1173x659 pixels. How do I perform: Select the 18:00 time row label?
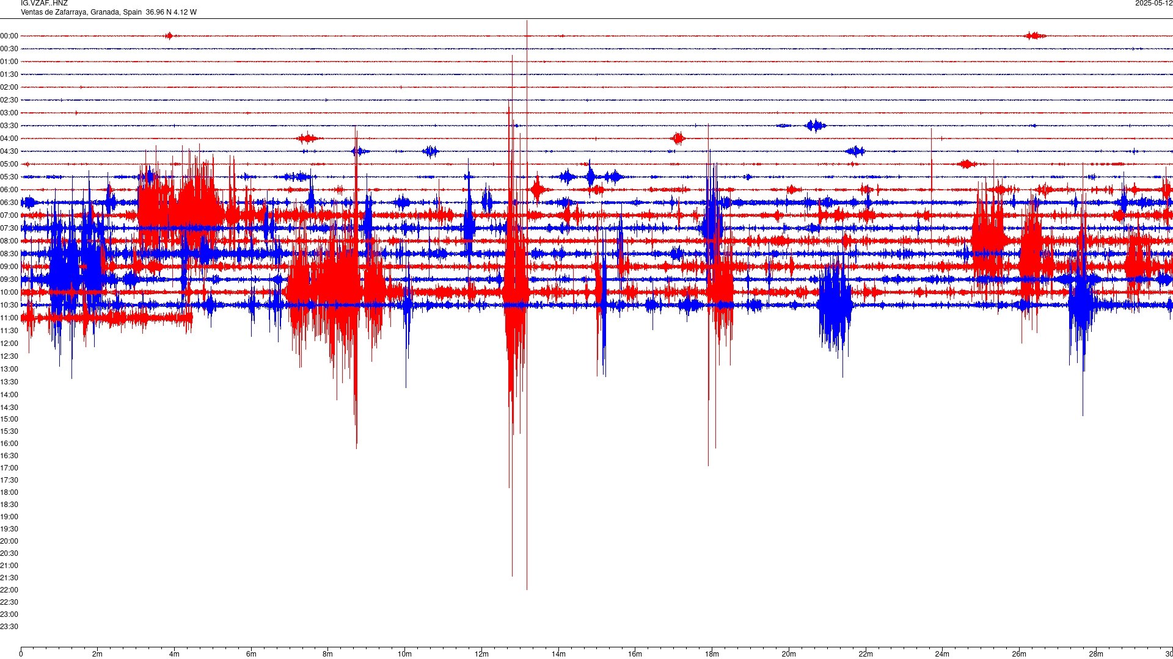(9, 492)
